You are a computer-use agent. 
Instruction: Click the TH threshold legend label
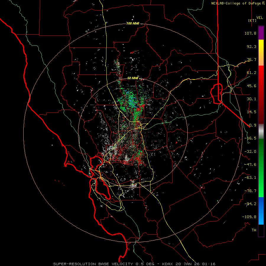254,230
